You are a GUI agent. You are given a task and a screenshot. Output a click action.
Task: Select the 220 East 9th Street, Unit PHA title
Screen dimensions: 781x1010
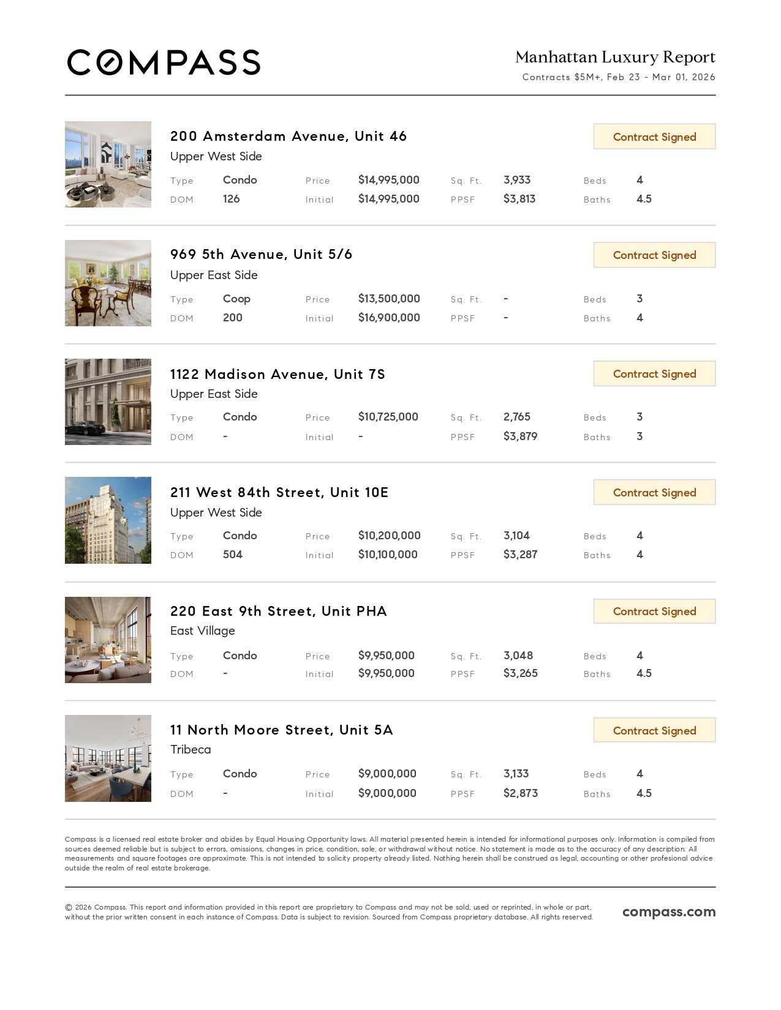click(x=279, y=612)
